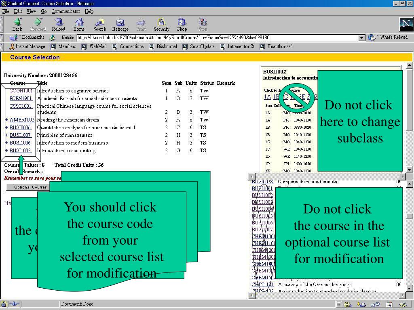
Task: Open the Help menu
Action: [89, 11]
